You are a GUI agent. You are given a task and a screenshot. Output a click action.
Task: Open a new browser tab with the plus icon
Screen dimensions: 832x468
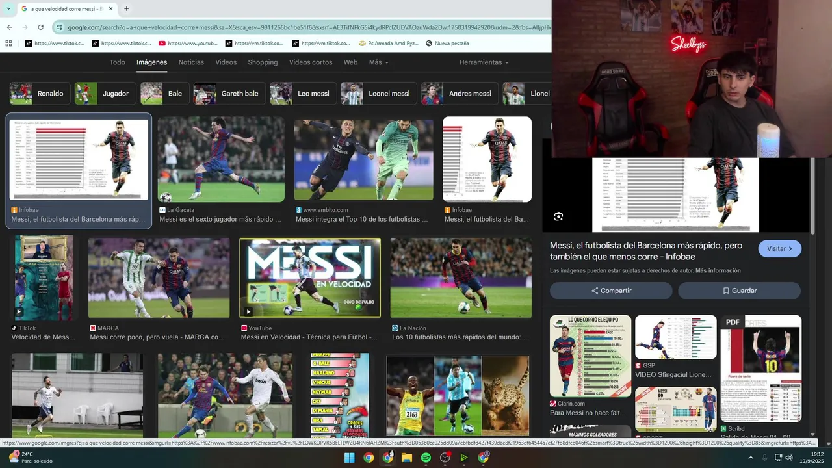point(126,9)
